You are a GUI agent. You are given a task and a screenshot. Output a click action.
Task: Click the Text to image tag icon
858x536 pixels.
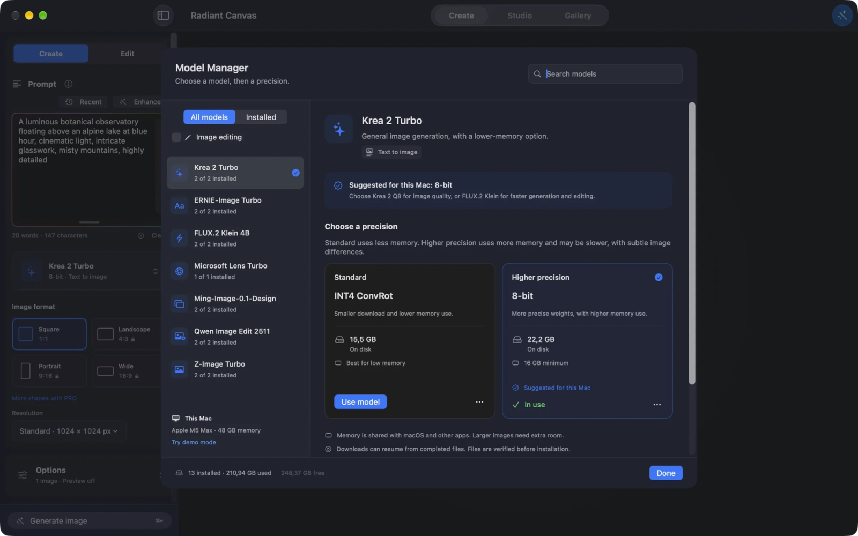(369, 152)
